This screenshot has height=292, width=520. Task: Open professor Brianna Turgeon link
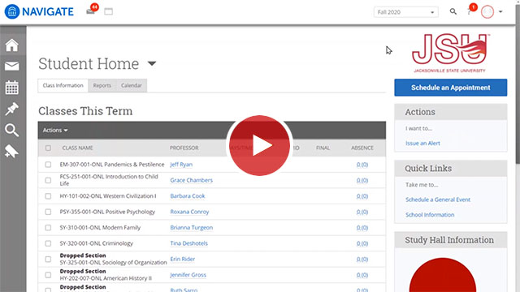192,227
